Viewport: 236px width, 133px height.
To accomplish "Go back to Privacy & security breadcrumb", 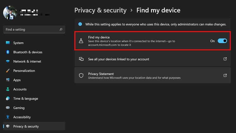I will click(100, 10).
